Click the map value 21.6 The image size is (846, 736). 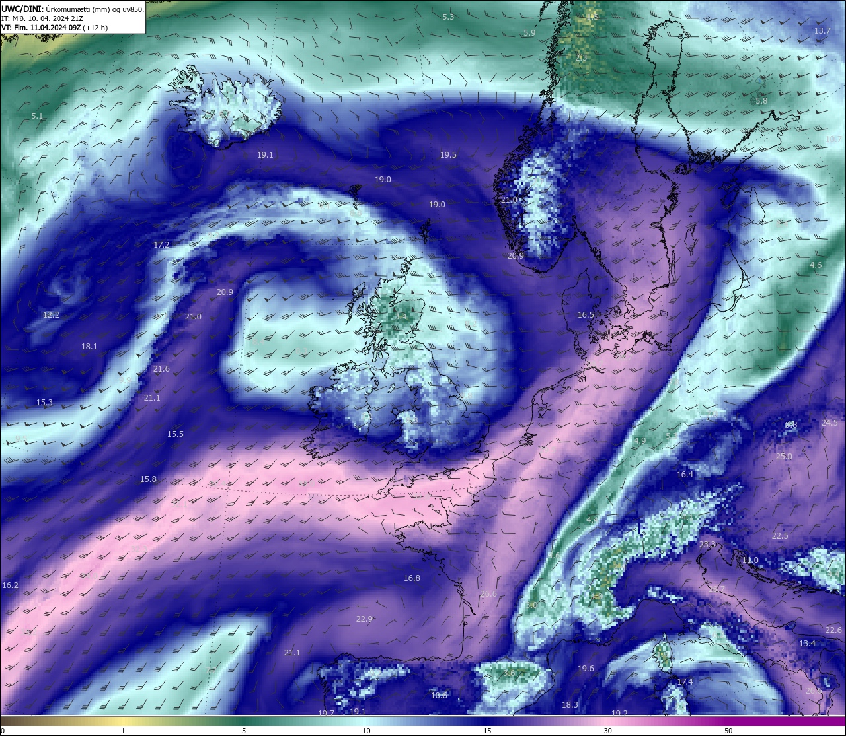(x=161, y=368)
